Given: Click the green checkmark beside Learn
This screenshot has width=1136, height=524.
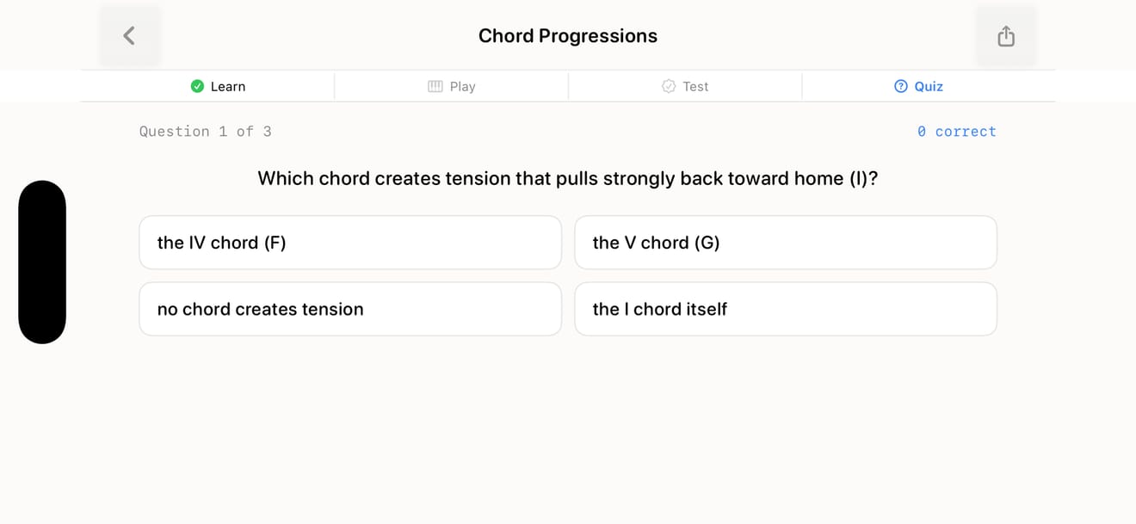Looking at the screenshot, I should (x=197, y=86).
